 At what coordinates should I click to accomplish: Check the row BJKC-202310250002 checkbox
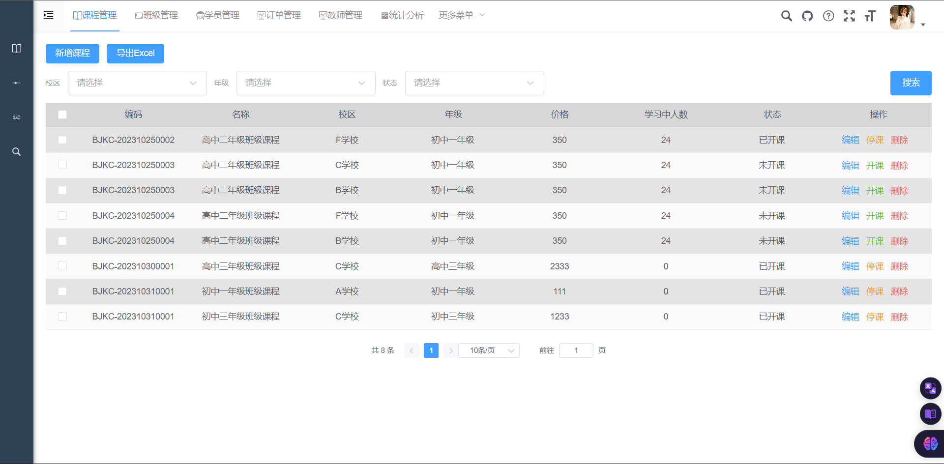tap(62, 140)
